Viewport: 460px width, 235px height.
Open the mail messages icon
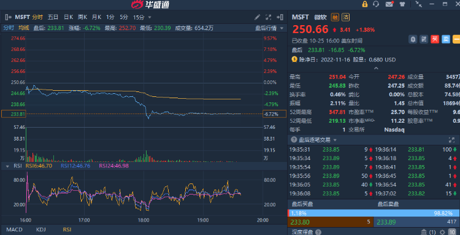pyautogui.click(x=389, y=4)
